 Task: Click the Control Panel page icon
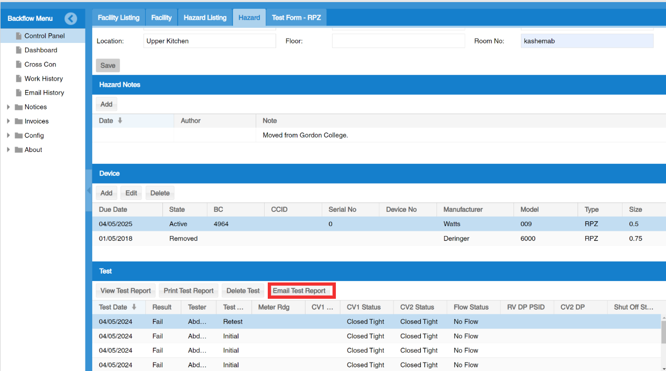tap(19, 36)
